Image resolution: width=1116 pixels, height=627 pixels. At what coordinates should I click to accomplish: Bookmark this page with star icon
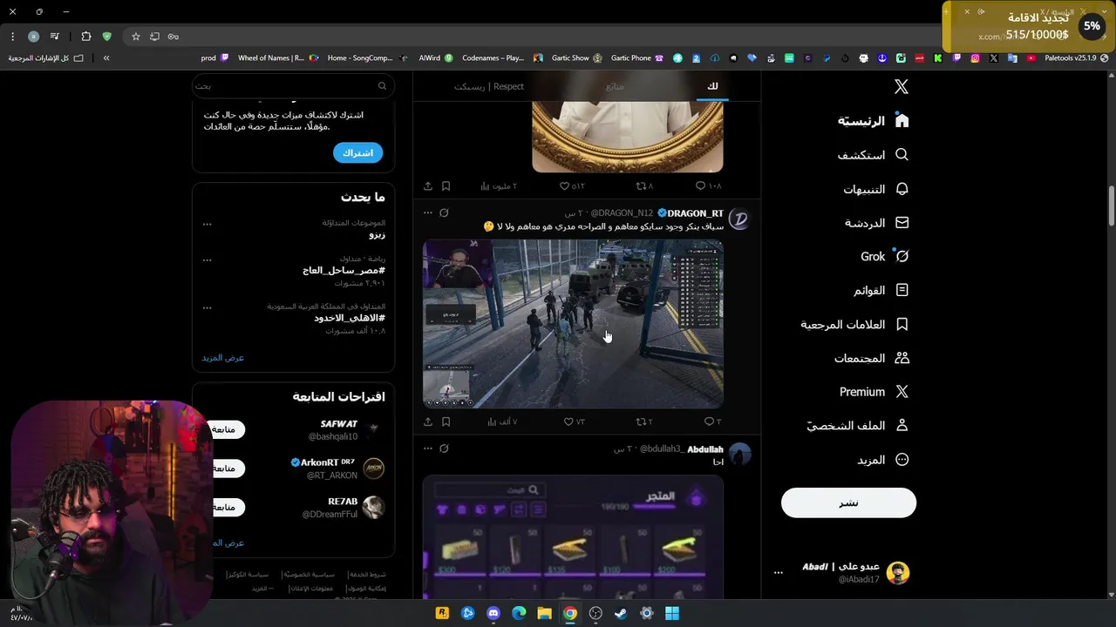(136, 37)
